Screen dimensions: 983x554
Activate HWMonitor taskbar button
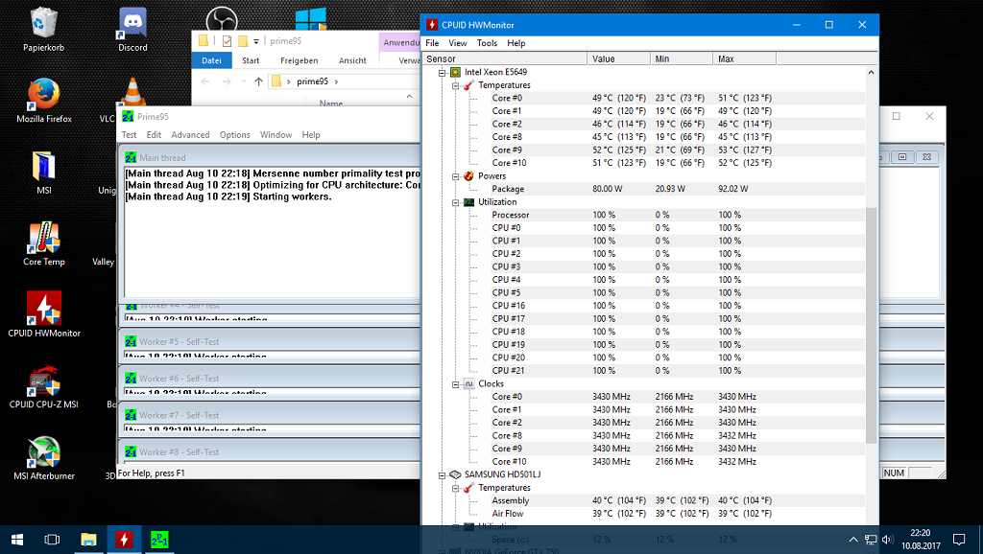[x=124, y=539]
